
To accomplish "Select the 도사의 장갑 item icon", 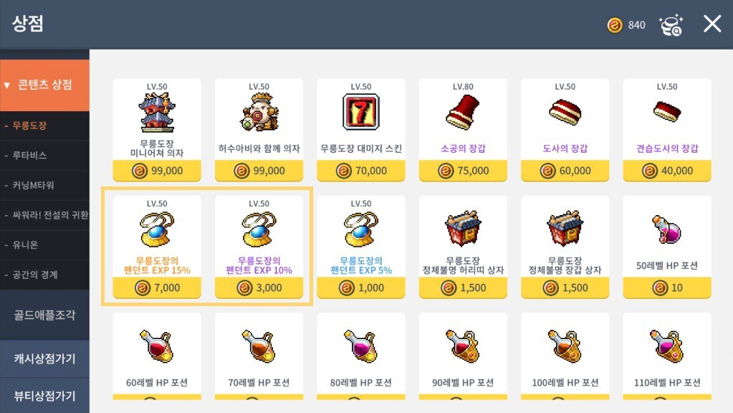I will [565, 112].
